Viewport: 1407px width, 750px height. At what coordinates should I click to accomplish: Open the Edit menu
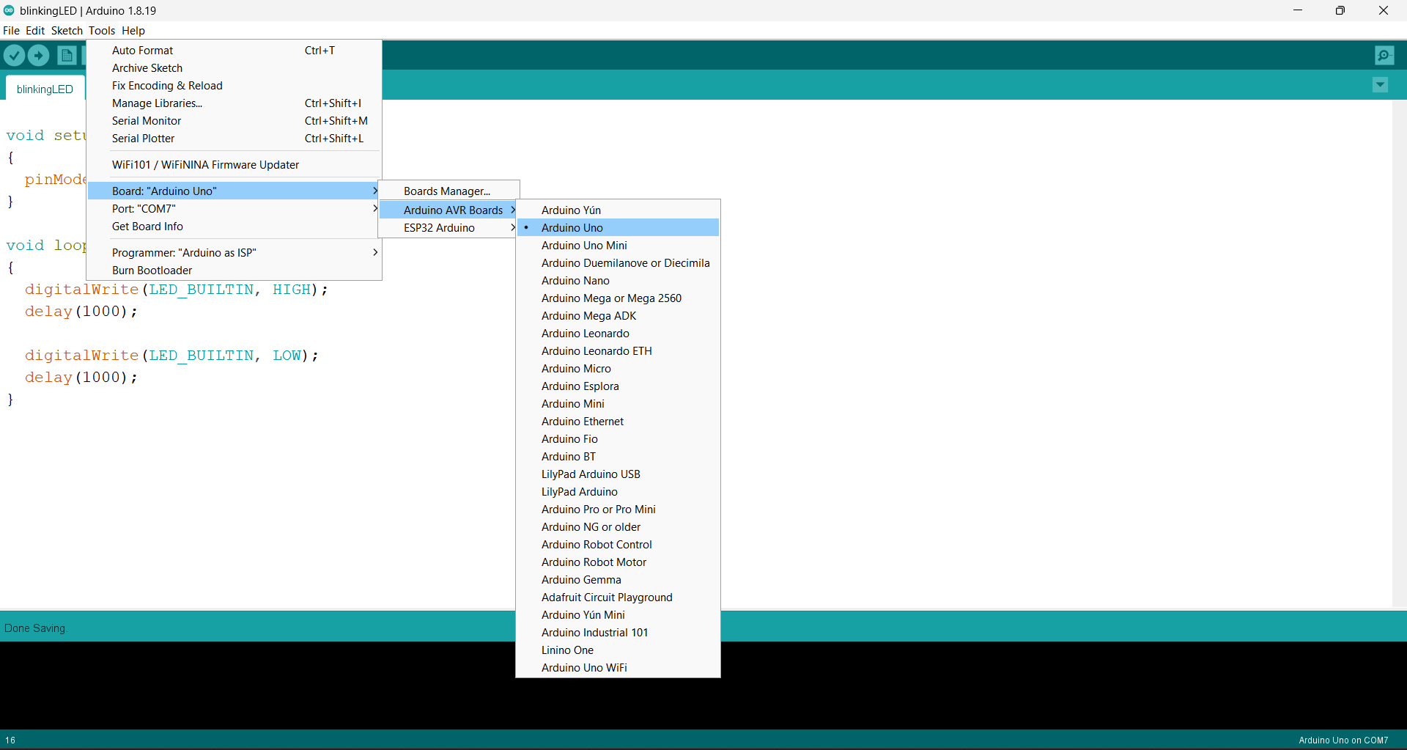(35, 31)
